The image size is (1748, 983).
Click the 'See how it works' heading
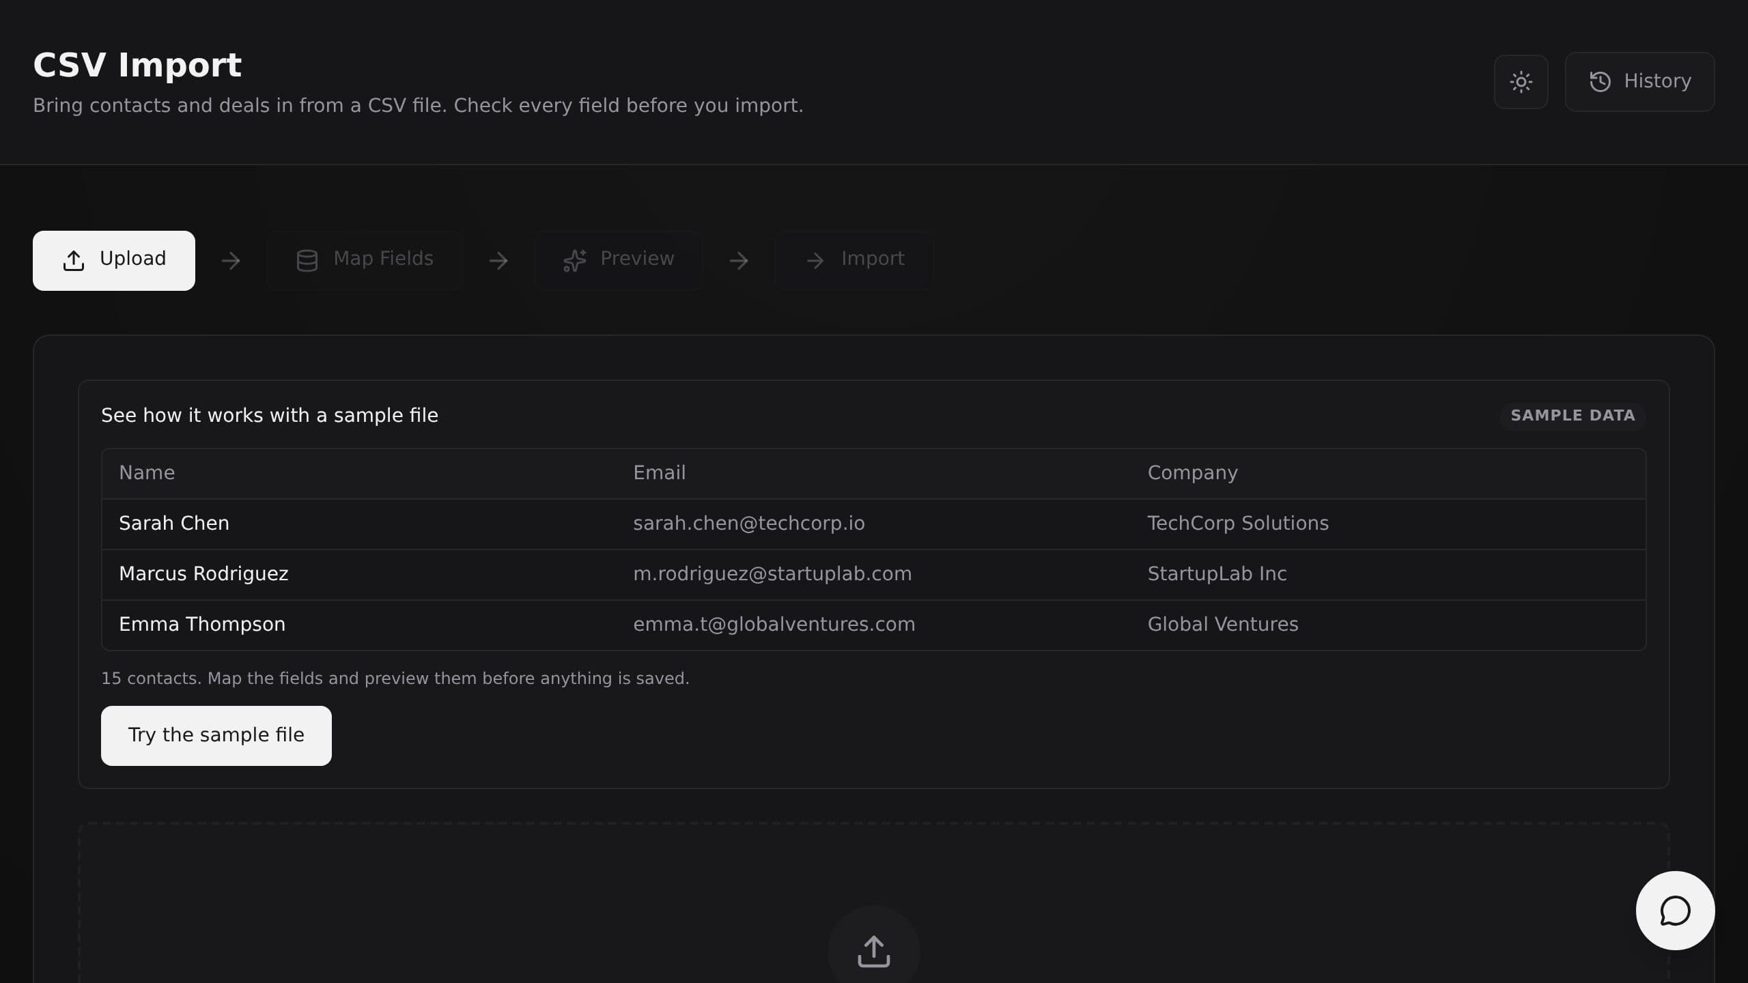(270, 416)
